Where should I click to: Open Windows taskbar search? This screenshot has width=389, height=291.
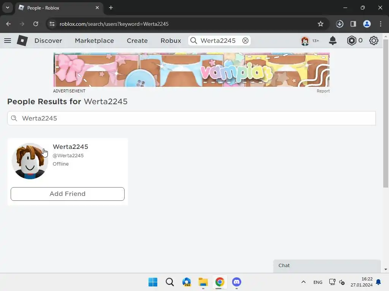pos(170,282)
